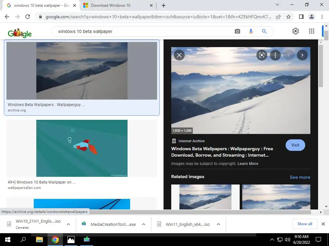Close the windows 10 beta wallpaper tab

tap(74, 5)
